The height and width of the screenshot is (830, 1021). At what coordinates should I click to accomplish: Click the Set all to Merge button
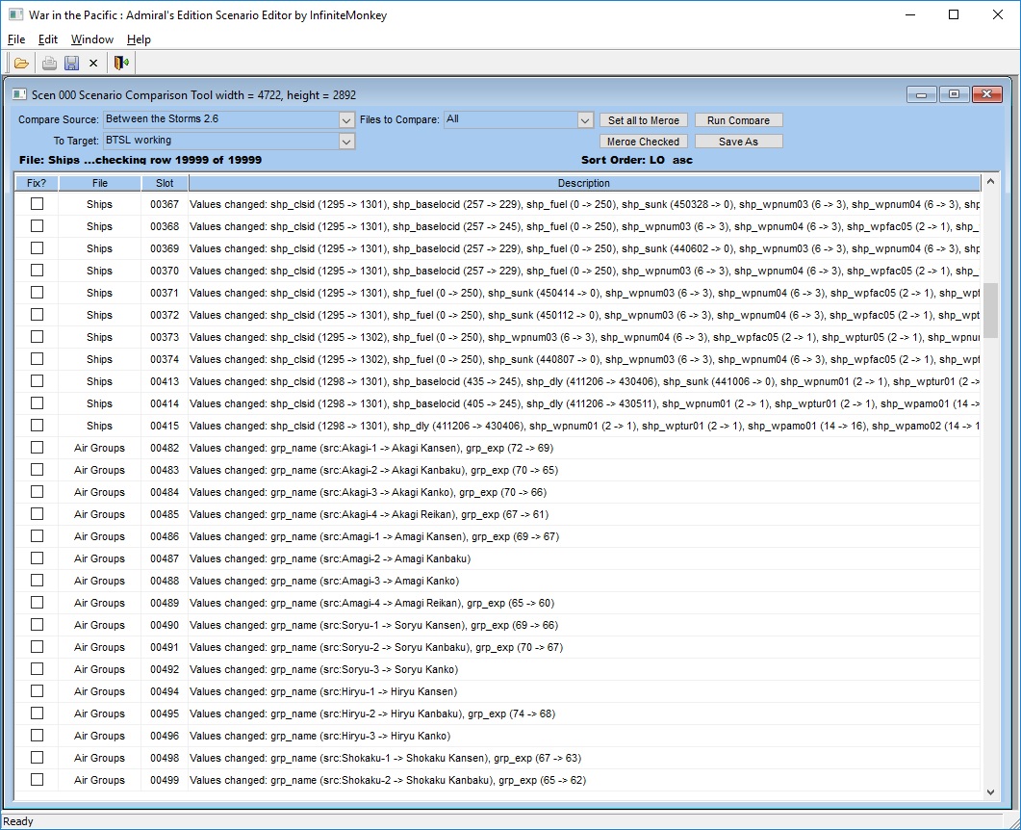click(644, 120)
